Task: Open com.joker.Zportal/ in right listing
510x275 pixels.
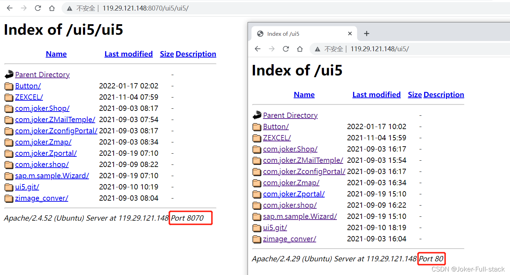Action: point(294,194)
